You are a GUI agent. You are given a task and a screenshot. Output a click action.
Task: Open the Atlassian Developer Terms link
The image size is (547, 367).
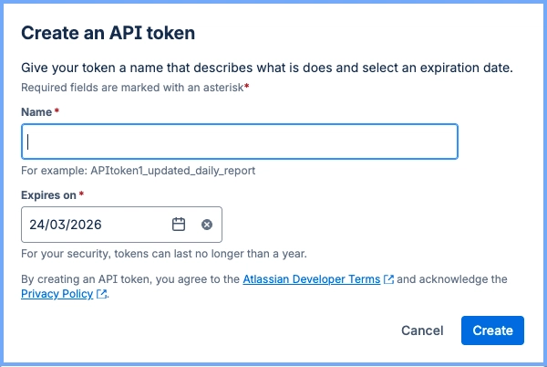click(x=312, y=279)
